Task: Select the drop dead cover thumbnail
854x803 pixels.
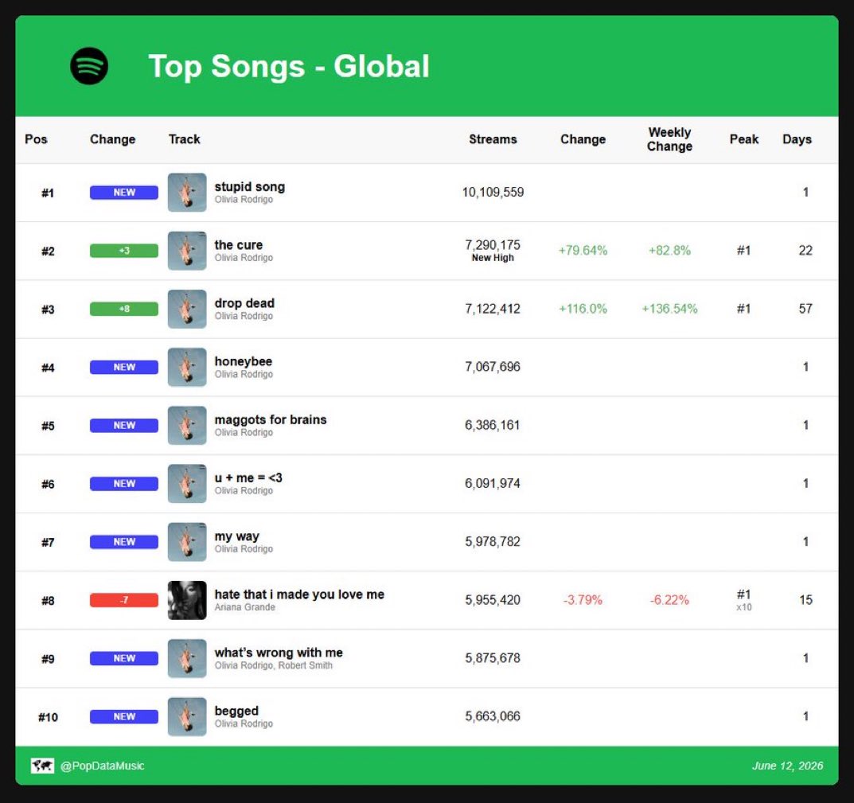Action: [187, 309]
